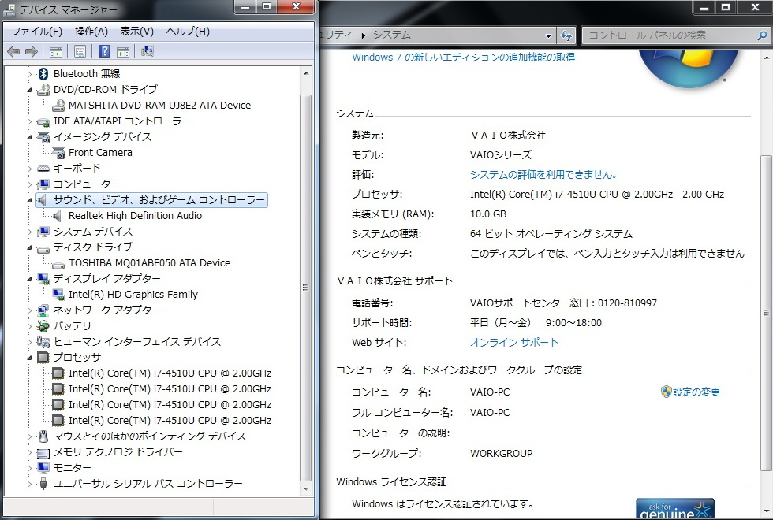The height and width of the screenshot is (520, 773).
Task: Open the 操作(A) menu
Action: (x=91, y=32)
